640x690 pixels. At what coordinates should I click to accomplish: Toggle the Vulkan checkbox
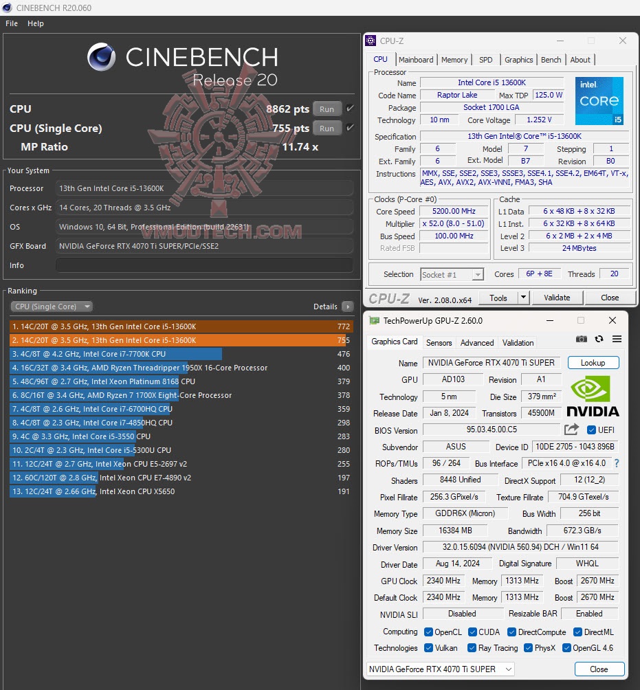pos(428,648)
